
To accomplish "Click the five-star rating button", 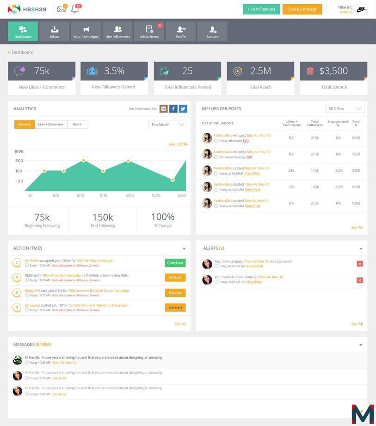I will click(175, 307).
